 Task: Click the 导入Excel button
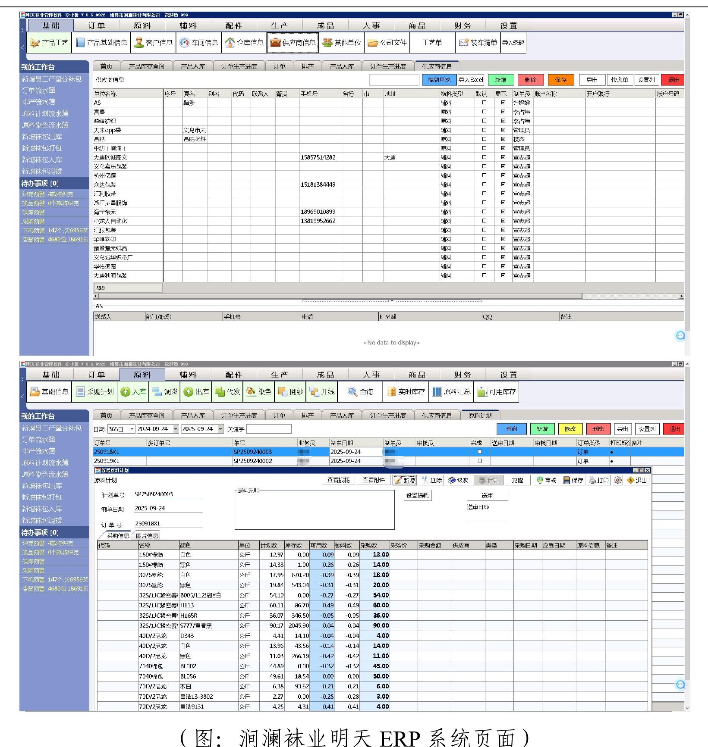tap(471, 80)
